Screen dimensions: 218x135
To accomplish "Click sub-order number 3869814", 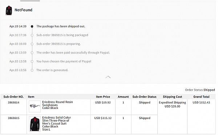I will 13,102.
